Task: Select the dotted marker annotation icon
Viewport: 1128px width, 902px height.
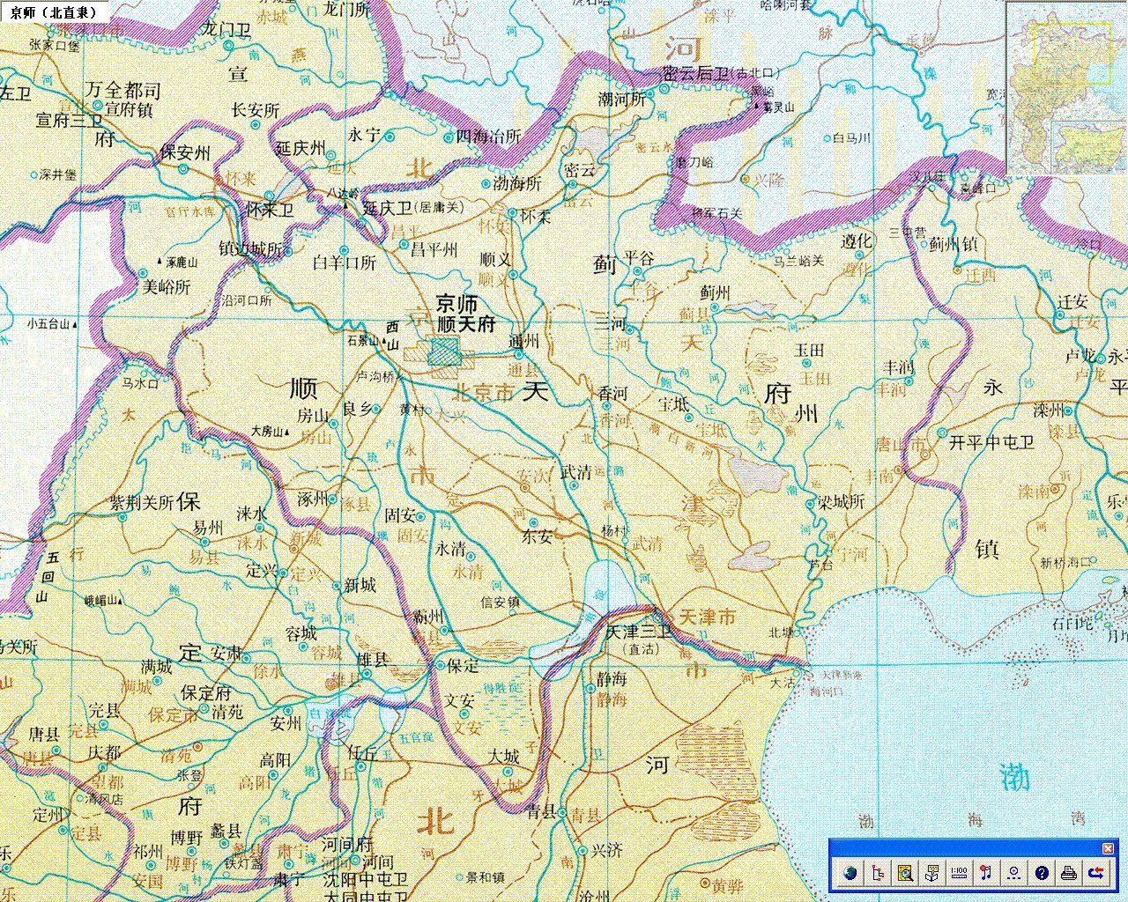Action: point(1013,874)
